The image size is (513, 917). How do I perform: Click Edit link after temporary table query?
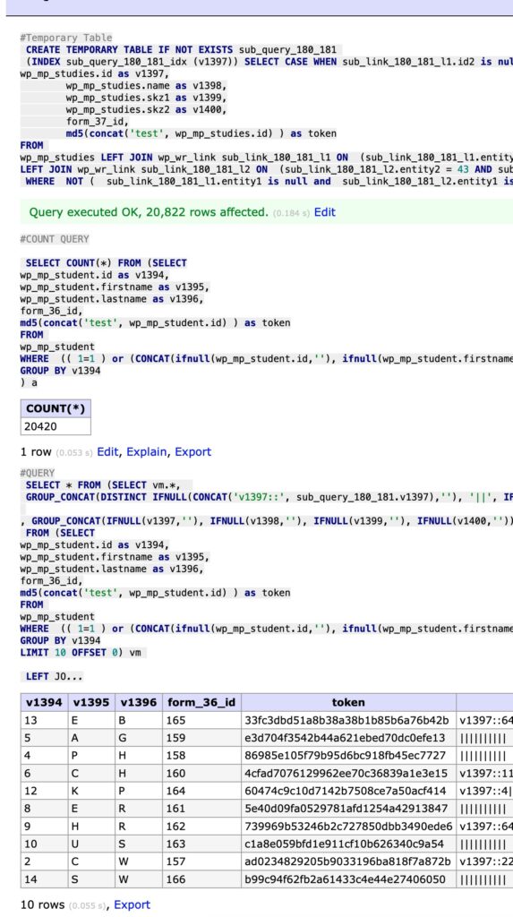[x=325, y=212]
